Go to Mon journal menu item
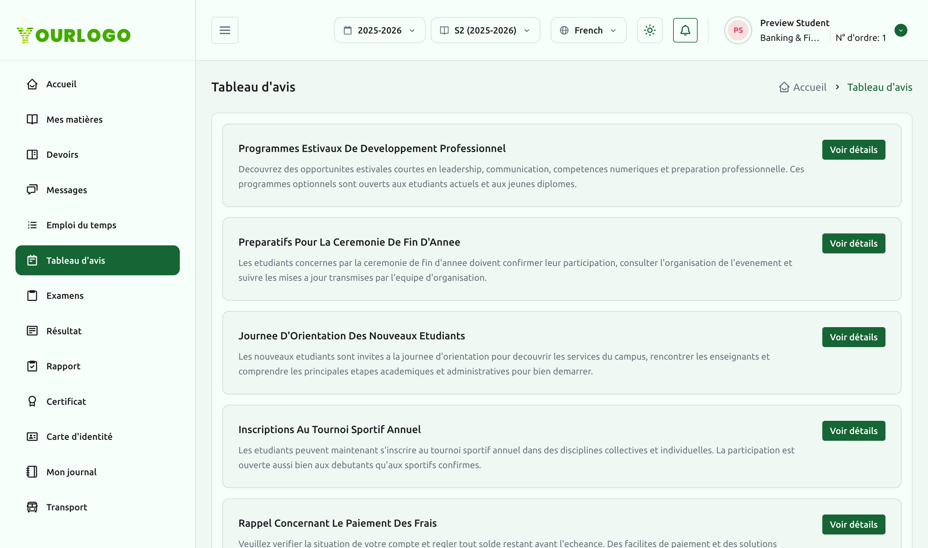 pos(98,472)
